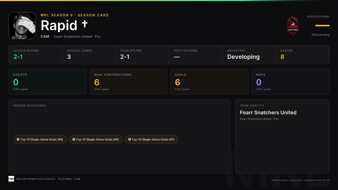Click the player name Rapid

click(59, 26)
